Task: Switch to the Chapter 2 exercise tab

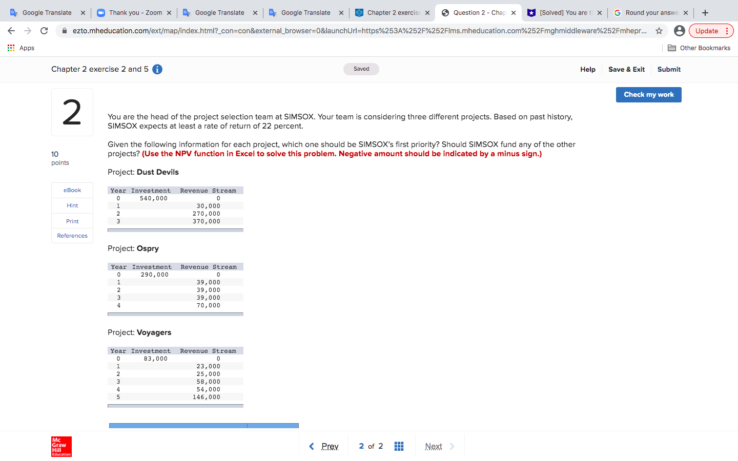Action: click(394, 13)
